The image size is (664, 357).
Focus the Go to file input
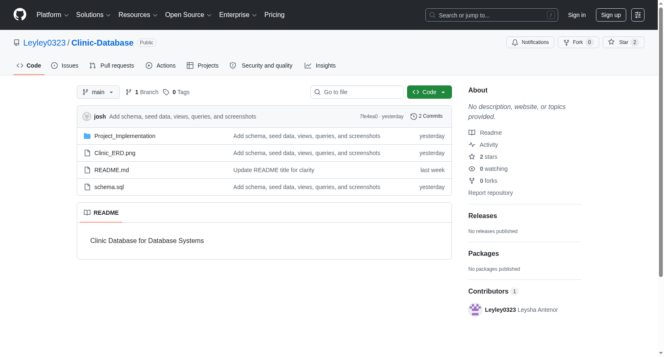pyautogui.click(x=357, y=92)
